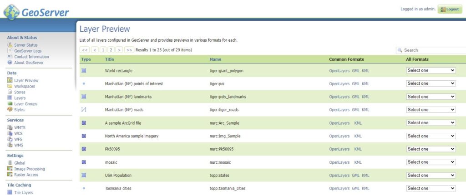Click the Tile Layers icon

[10, 192]
